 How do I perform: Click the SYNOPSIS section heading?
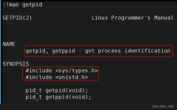pos(16,64)
